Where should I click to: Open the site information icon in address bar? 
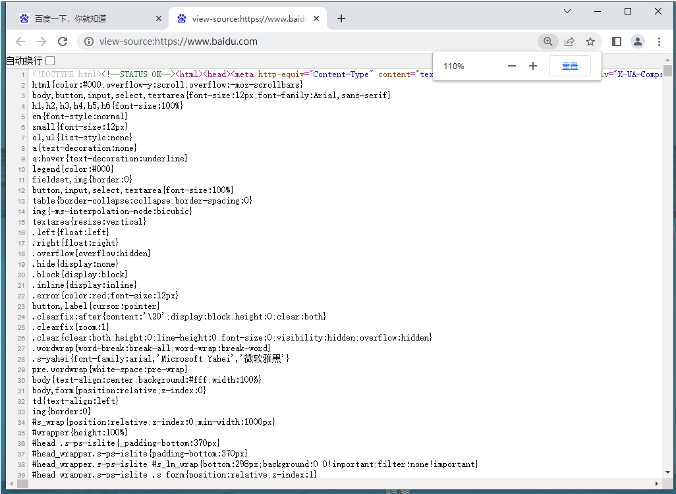click(89, 41)
